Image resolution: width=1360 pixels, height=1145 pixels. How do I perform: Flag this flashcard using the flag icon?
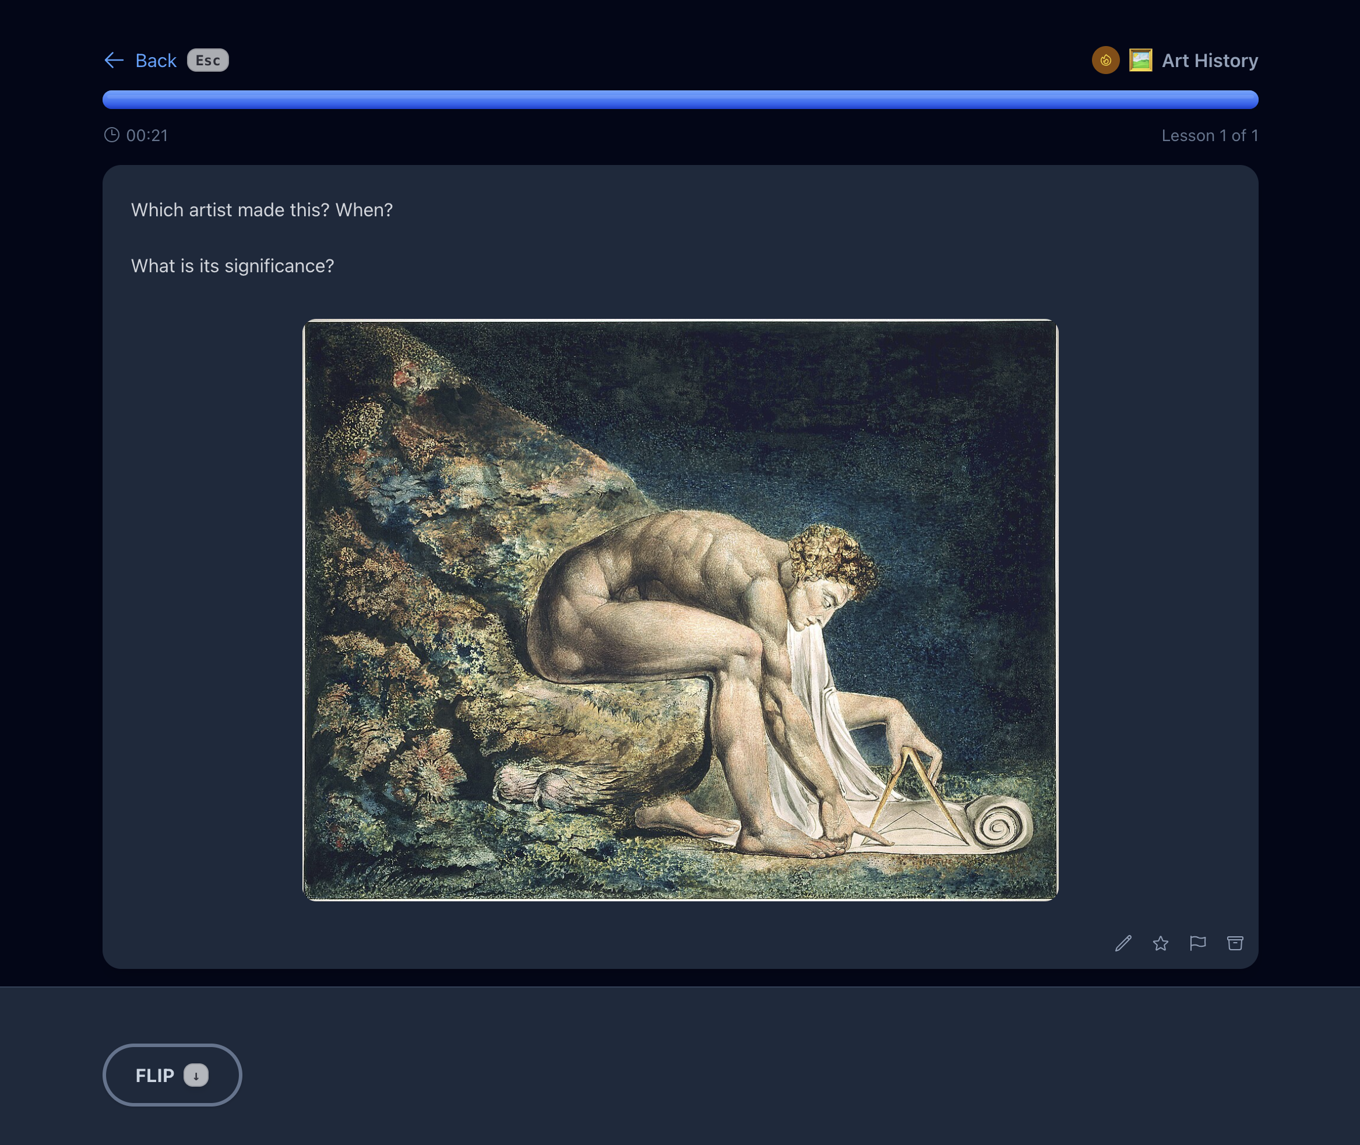click(1198, 943)
